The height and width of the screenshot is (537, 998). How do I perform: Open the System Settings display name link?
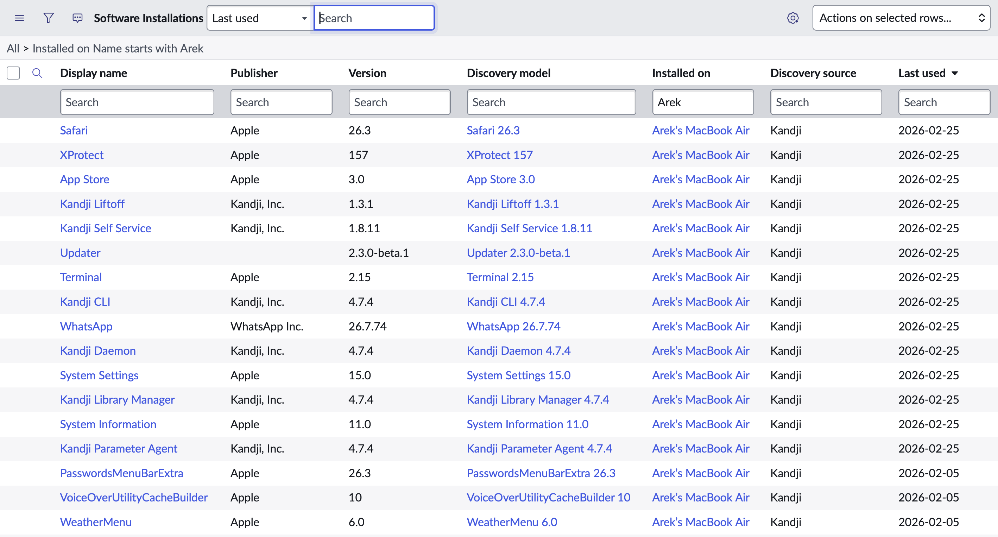pos(99,375)
